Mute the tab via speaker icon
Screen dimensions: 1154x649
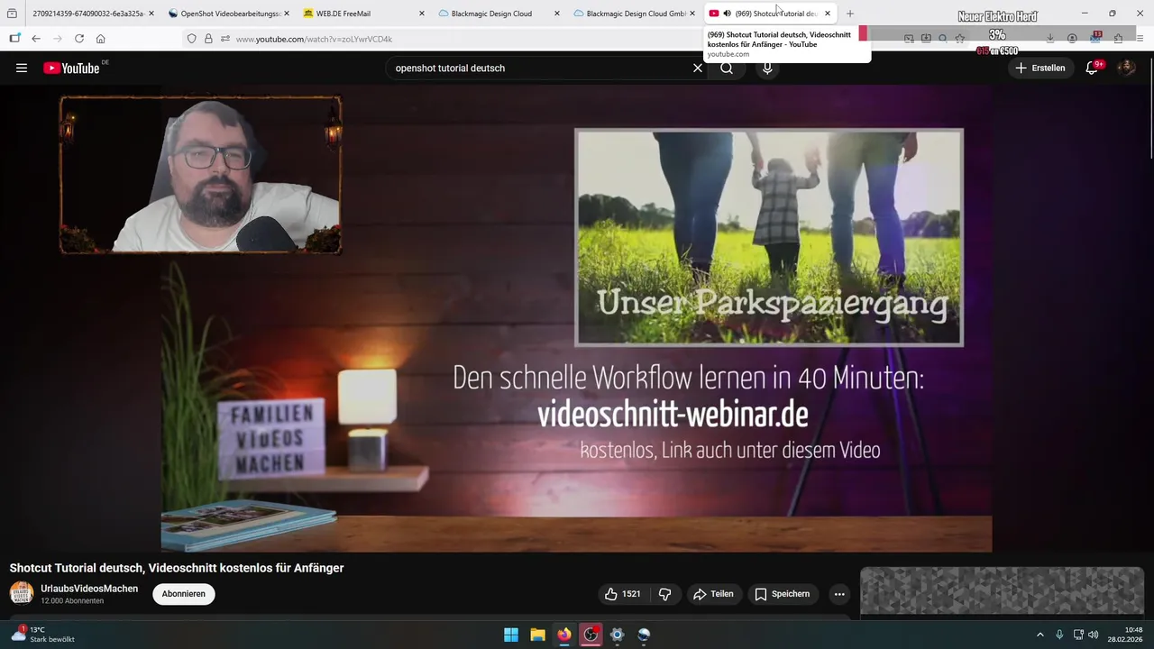(727, 14)
